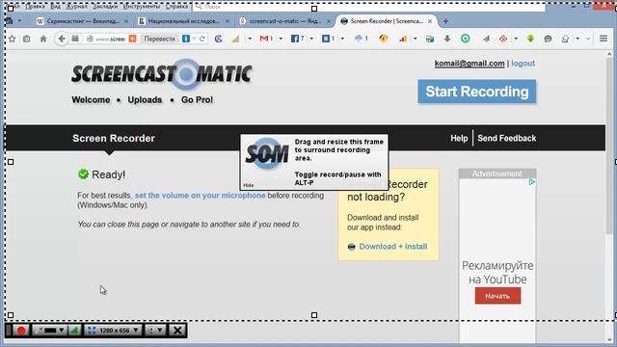Hide the SOM instruction popup

[249, 185]
